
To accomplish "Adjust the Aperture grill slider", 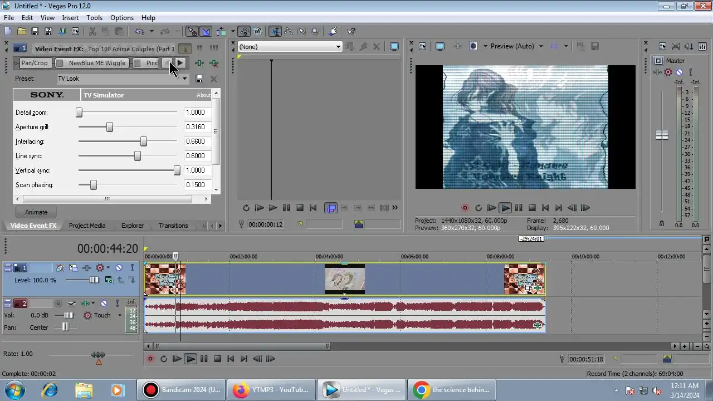I will pyautogui.click(x=110, y=127).
